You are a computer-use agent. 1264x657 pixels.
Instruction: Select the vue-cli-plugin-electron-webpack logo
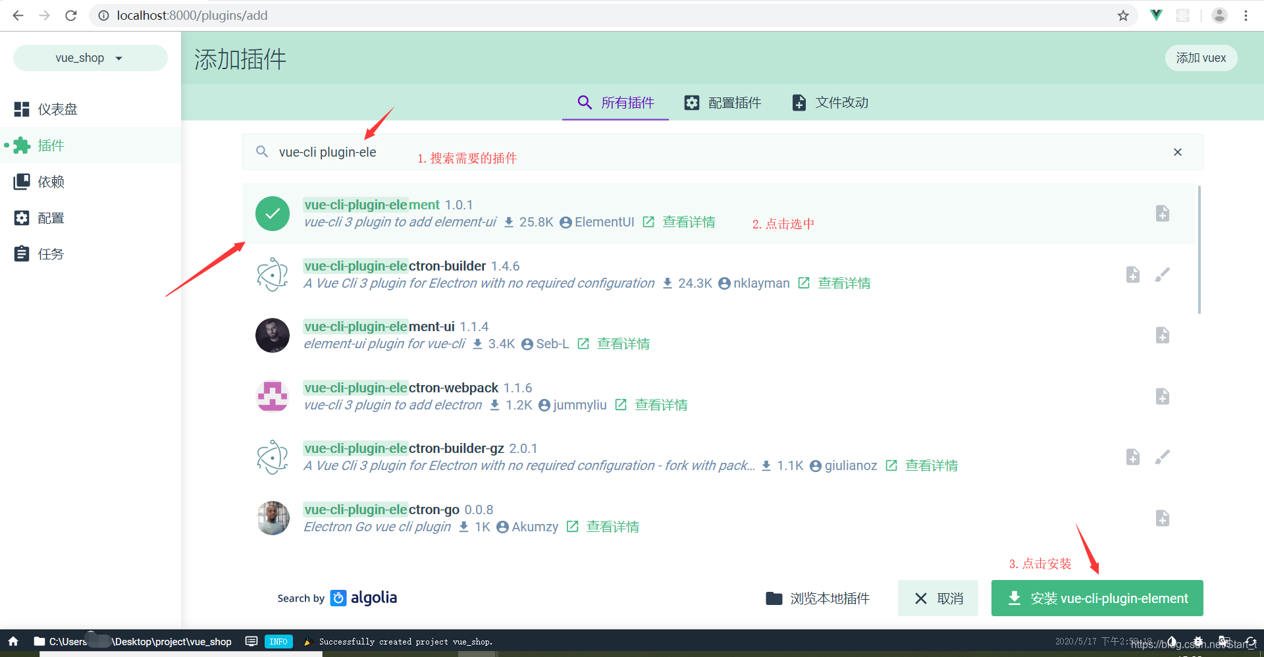(x=273, y=396)
